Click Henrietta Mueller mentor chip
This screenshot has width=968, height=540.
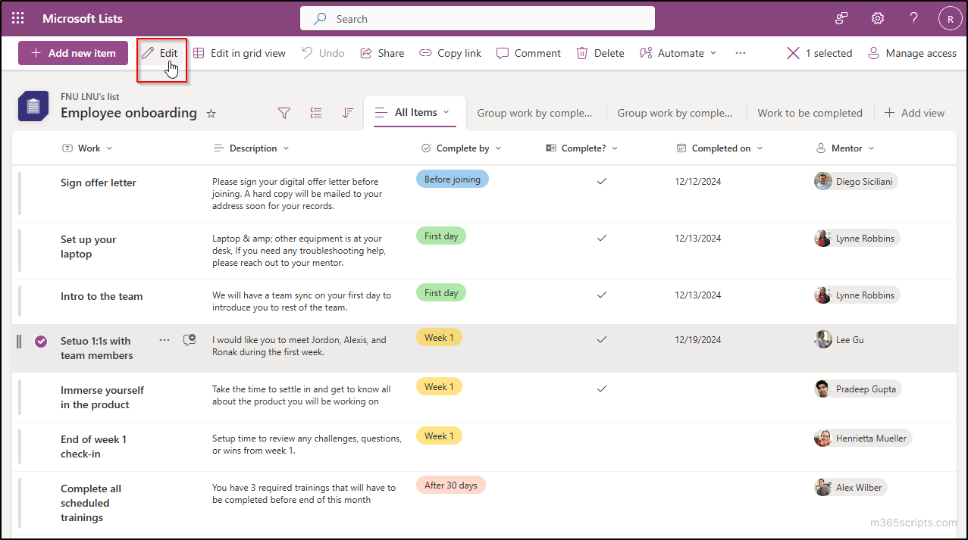click(x=863, y=438)
